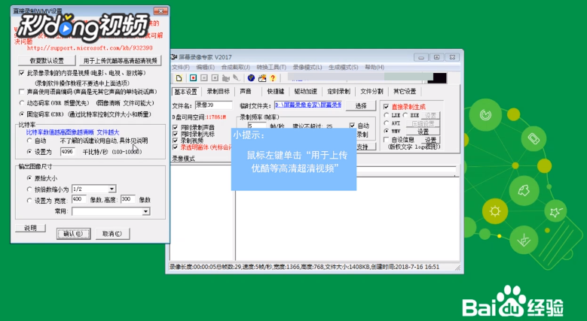Toggle 录制视频 checkbox
This screenshot has width=587, height=321.
(176, 141)
